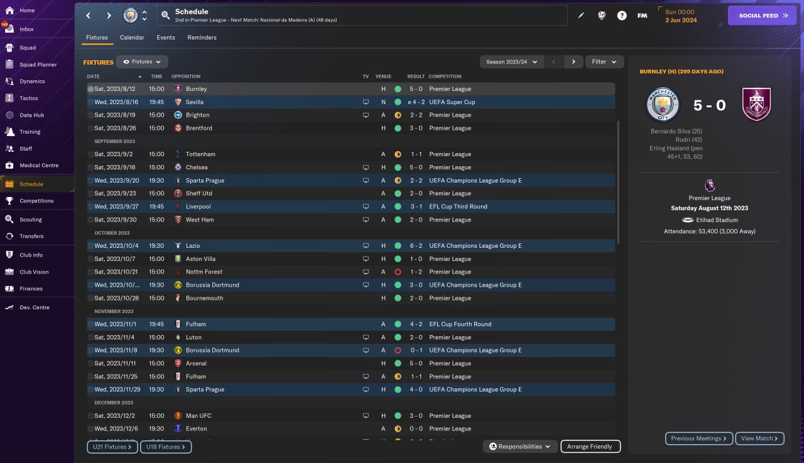This screenshot has height=463, width=804.
Task: Click the pencil edit icon in the top bar
Action: point(581,16)
